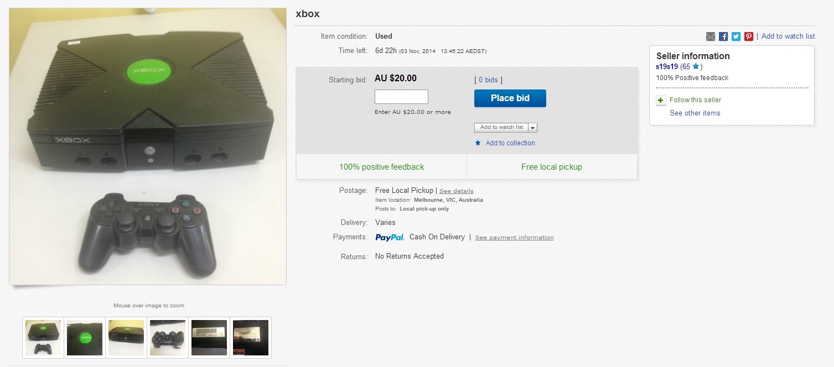Share listing via email icon
Screen dimensions: 834x367
point(711,36)
